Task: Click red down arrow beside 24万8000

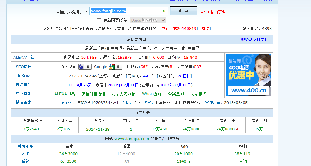Action: [x=237, y=129]
